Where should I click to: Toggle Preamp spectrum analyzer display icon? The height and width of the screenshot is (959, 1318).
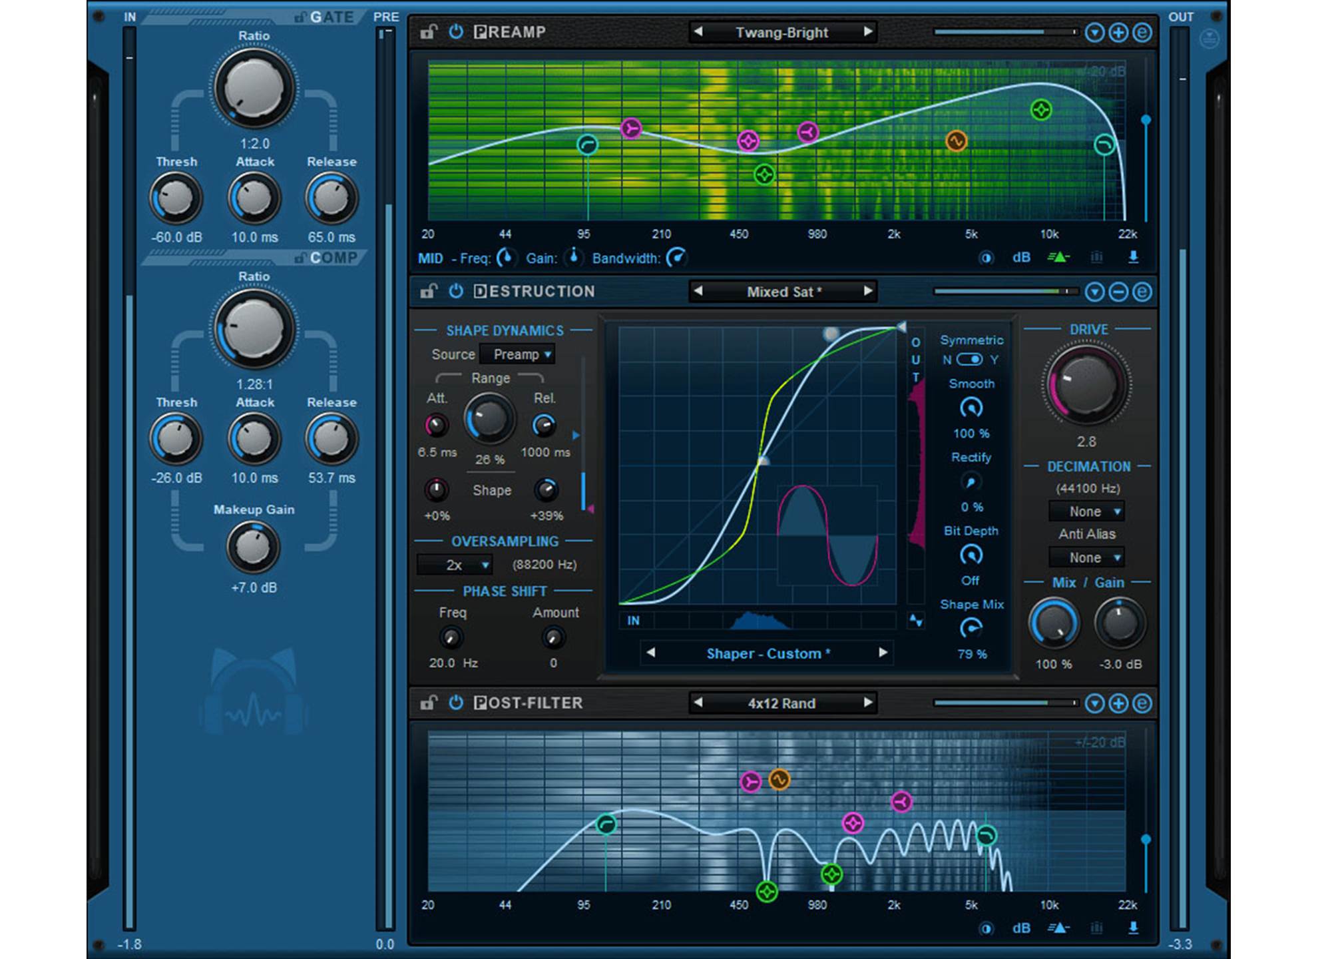click(x=1058, y=257)
